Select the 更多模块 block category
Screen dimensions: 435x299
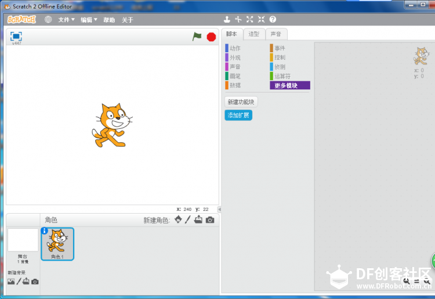coord(290,85)
